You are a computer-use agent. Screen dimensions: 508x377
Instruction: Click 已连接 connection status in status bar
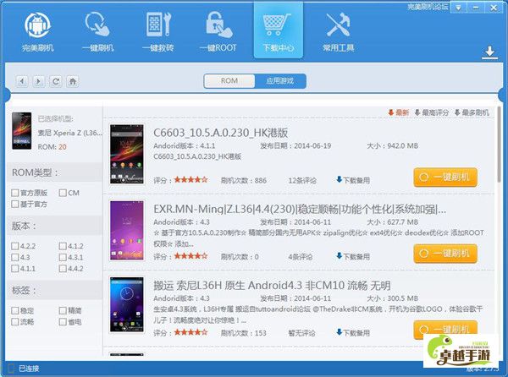tap(29, 369)
